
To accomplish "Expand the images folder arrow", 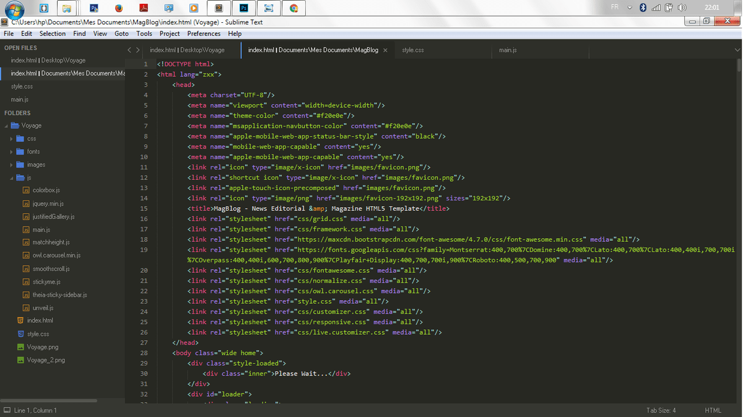I will click(11, 165).
